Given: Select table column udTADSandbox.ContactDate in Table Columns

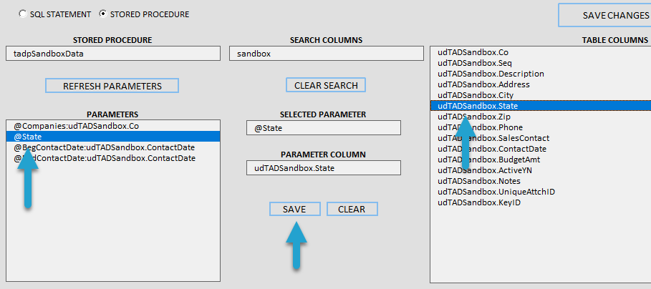Looking at the screenshot, I should pyautogui.click(x=541, y=149).
